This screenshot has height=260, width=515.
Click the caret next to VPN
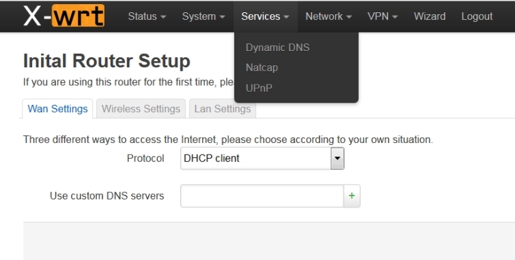coord(395,17)
